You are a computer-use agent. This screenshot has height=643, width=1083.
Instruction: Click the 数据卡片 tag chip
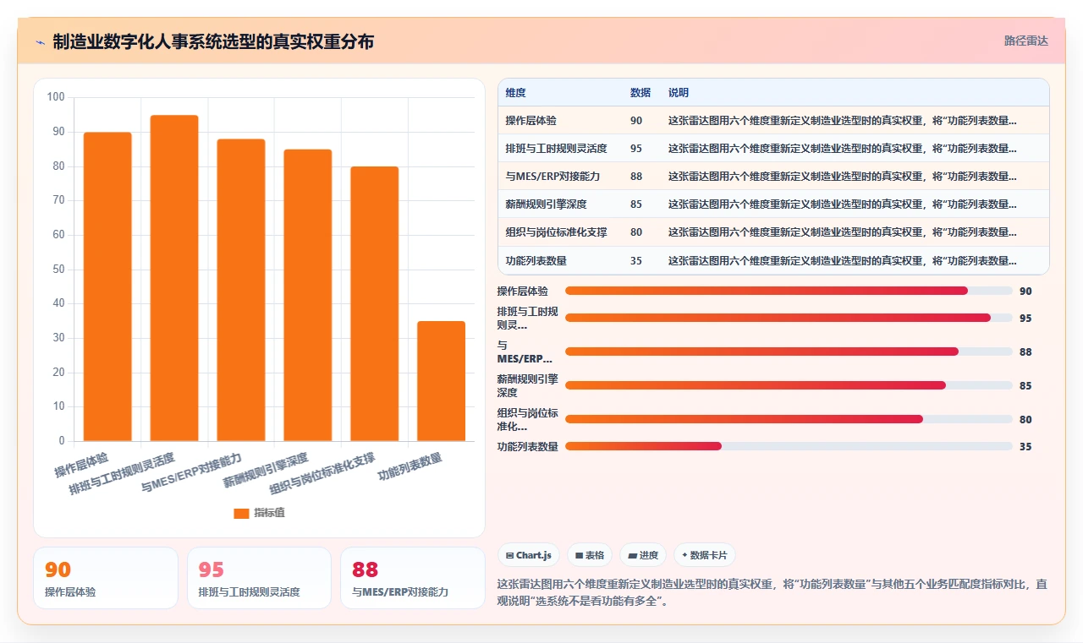[705, 555]
